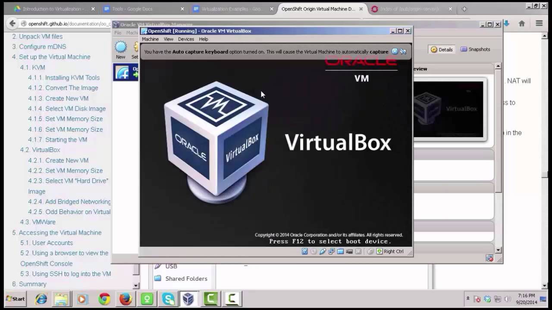Open '4.1.1. Installing KVM Tools' link
The width and height of the screenshot is (552, 310).
coord(64,77)
